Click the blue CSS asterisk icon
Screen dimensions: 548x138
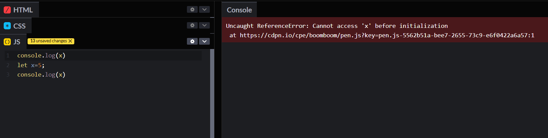(x=7, y=26)
